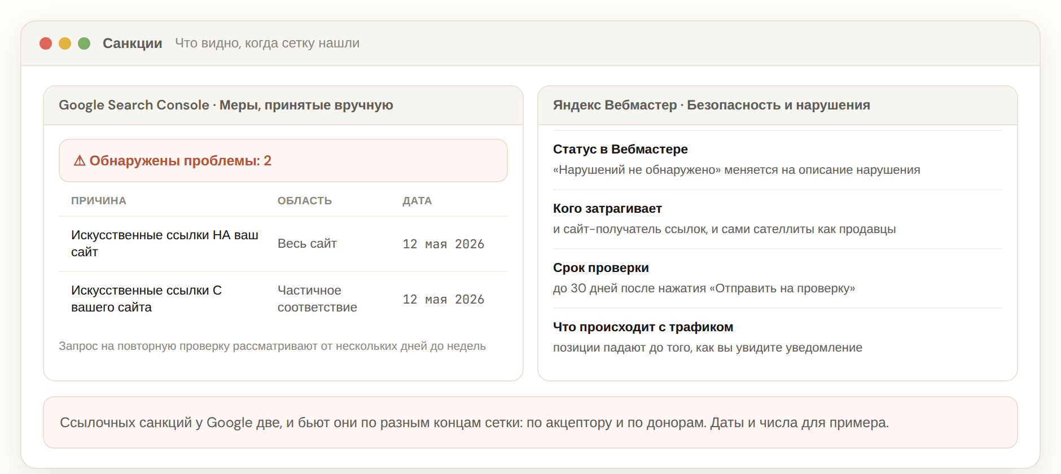The image size is (1061, 474).
Task: Click text 'до 30 дней после нажатия...'
Action: pyautogui.click(x=704, y=288)
